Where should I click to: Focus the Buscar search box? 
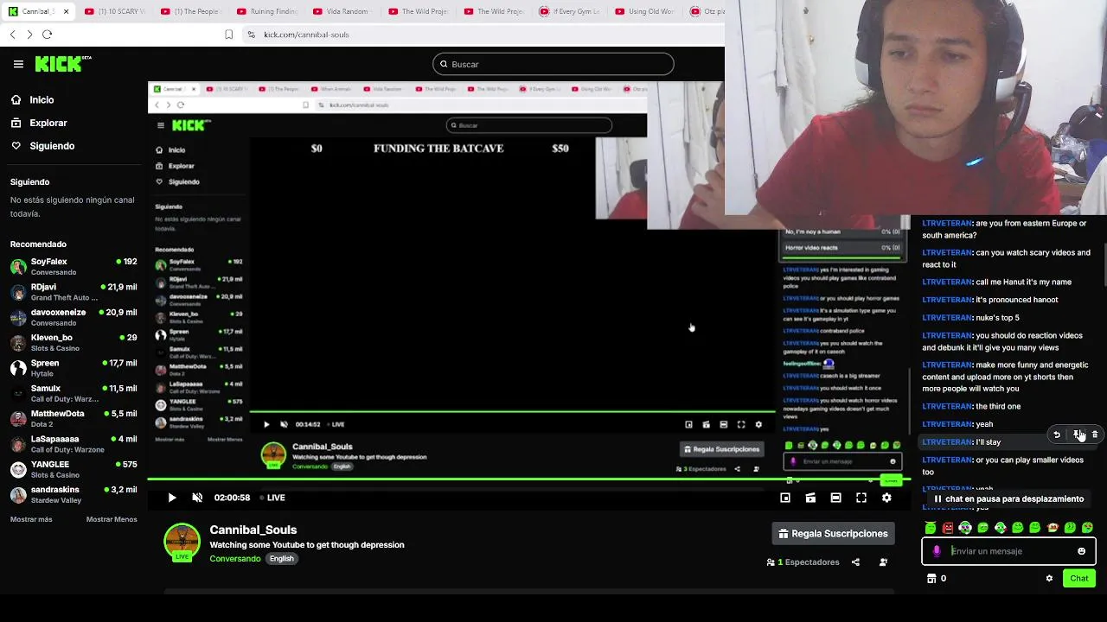tap(553, 64)
